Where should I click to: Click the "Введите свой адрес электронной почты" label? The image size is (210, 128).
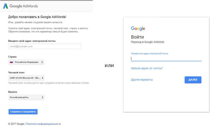(32, 41)
